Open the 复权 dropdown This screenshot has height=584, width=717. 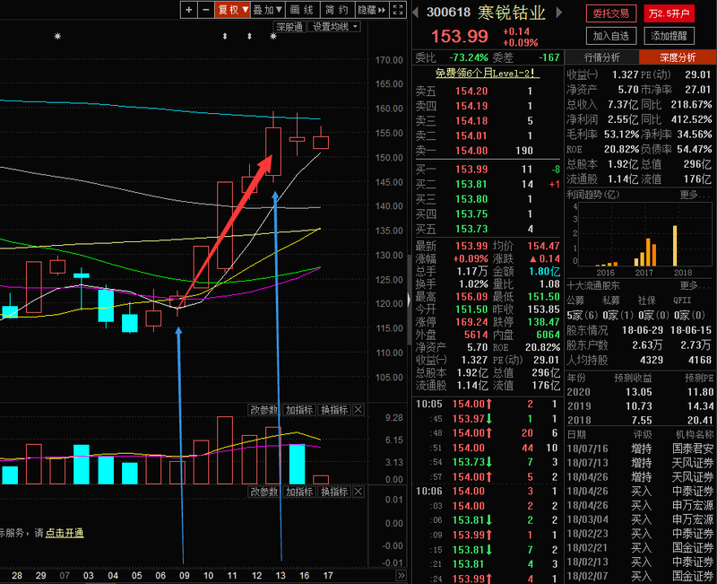point(233,10)
